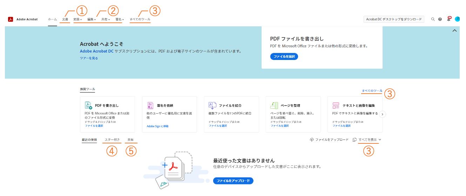Click the テキストと画像を編集 card icon
The height and width of the screenshot is (196, 466).
coord(336,105)
